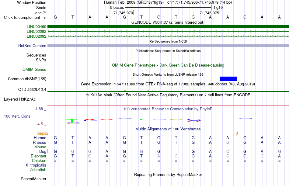Click the 100 Vert. Cons track label
Image resolution: width=289 pixels, height=186 pixels.
(17, 116)
